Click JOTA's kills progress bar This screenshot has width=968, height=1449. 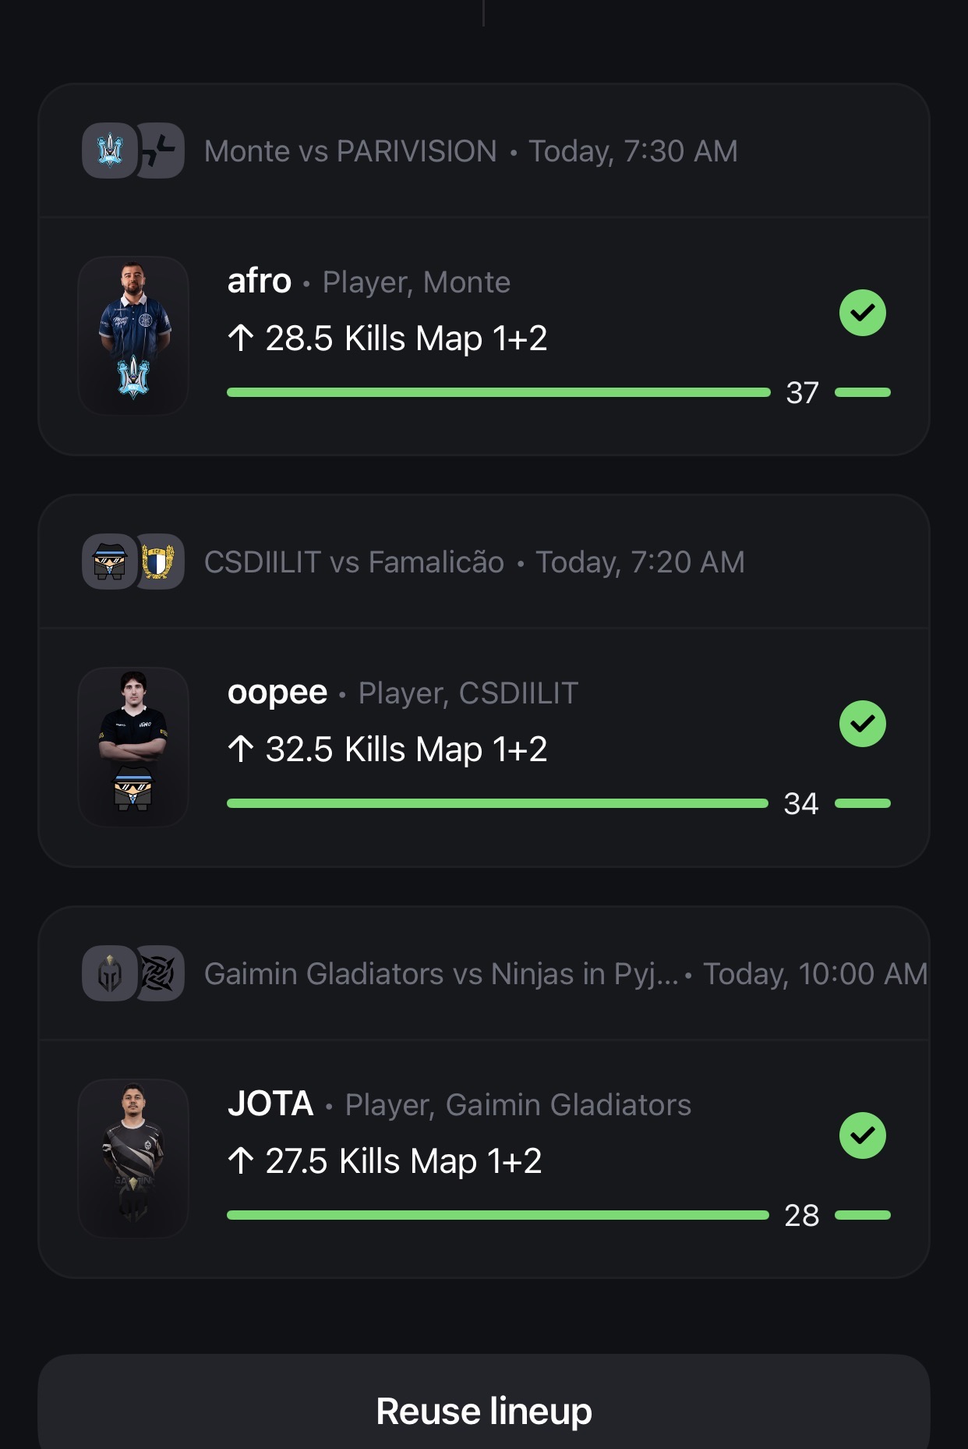tap(497, 1215)
